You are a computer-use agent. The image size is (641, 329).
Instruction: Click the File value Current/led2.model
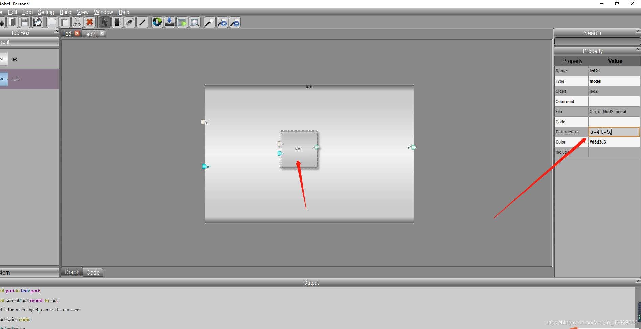pyautogui.click(x=614, y=112)
